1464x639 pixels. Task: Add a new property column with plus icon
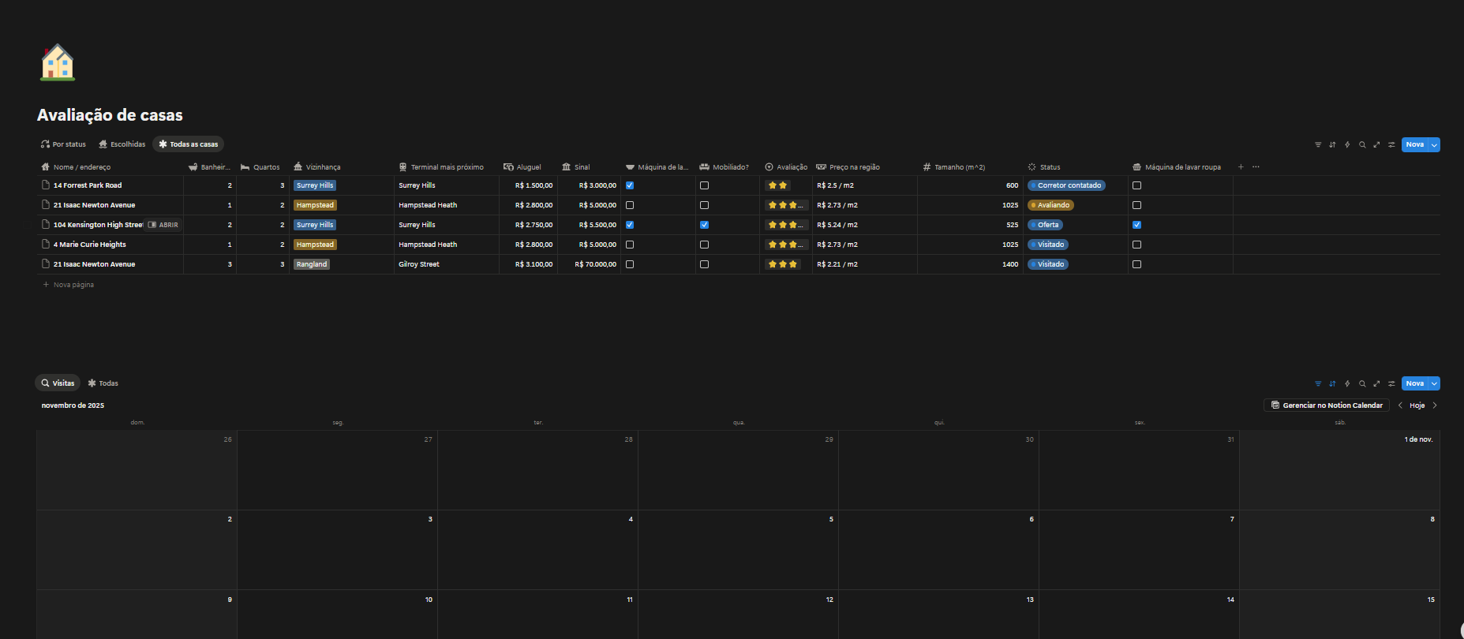1241,167
